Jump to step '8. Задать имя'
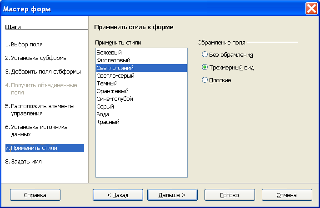Image resolution: width=320 pixels, height=208 pixels. [x=24, y=162]
